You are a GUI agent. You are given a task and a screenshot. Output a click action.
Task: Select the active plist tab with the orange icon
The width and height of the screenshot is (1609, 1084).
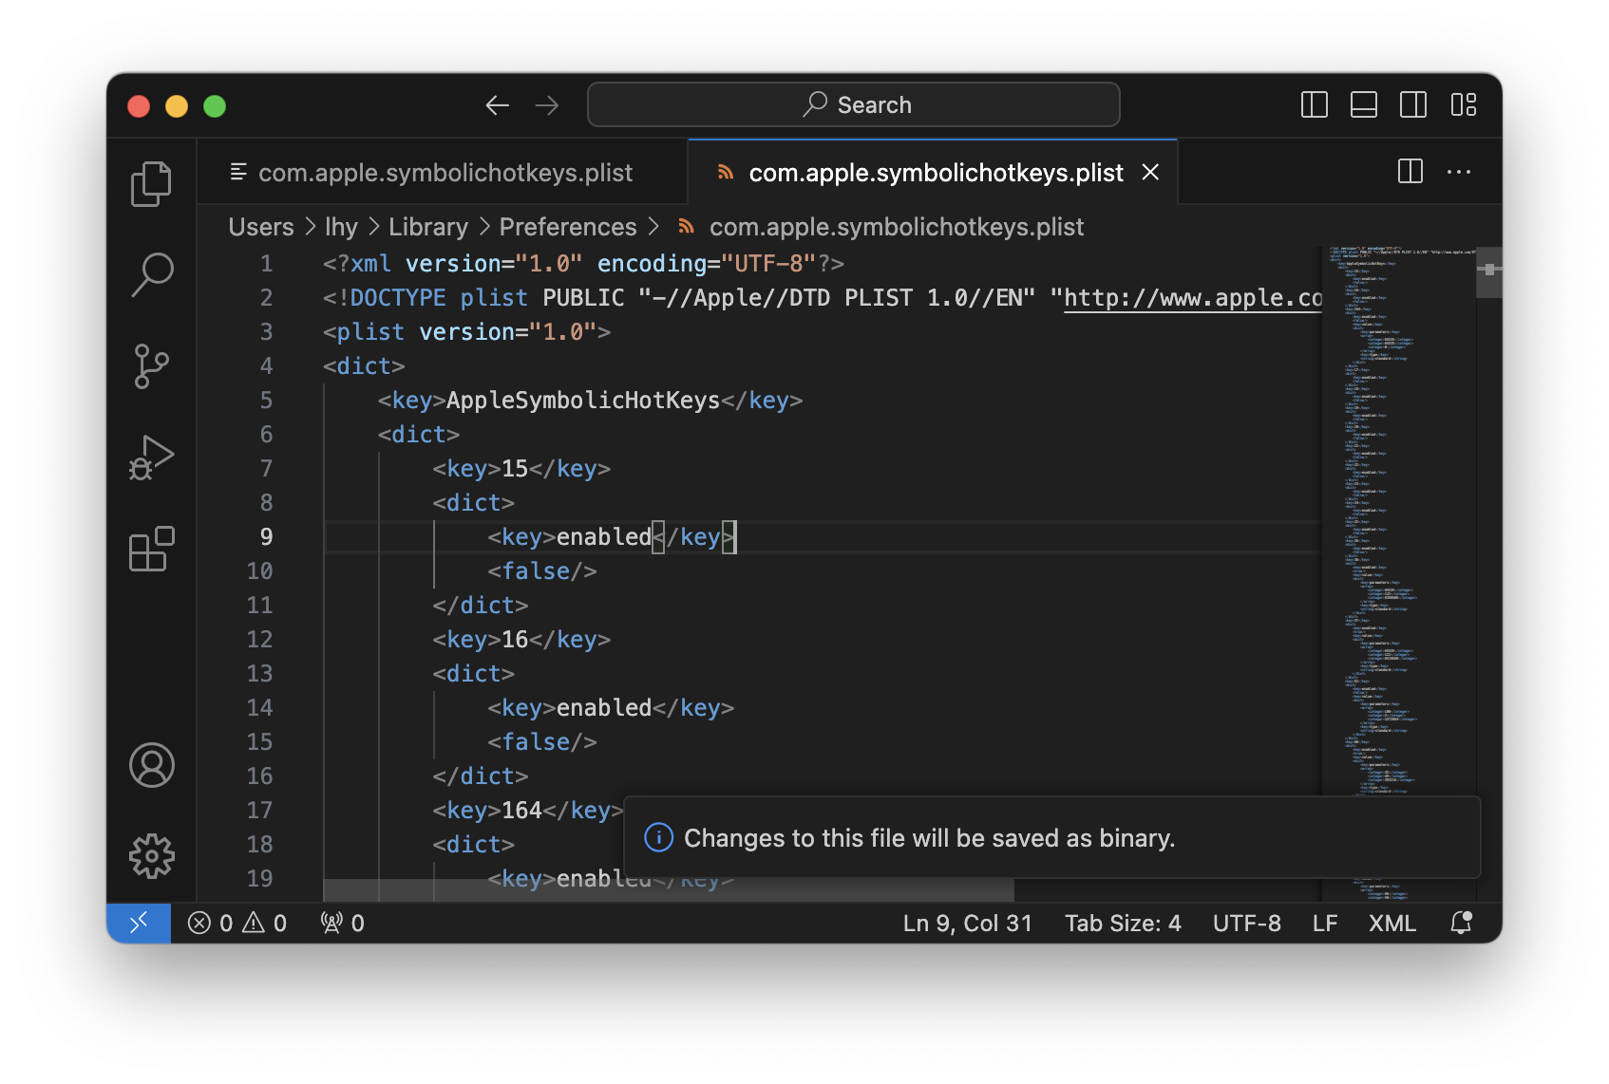click(933, 172)
